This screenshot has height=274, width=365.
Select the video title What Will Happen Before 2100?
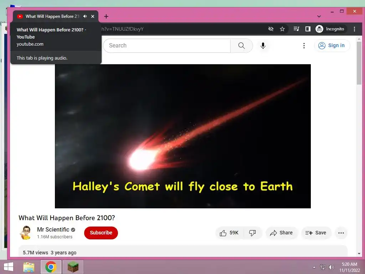[67, 218]
